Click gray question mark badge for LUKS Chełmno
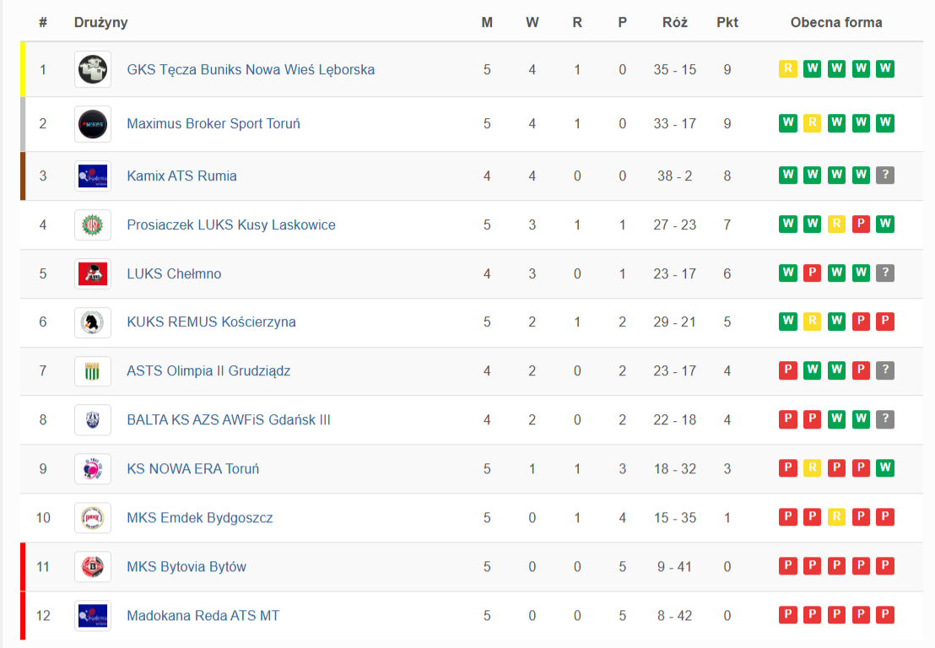 [x=885, y=273]
